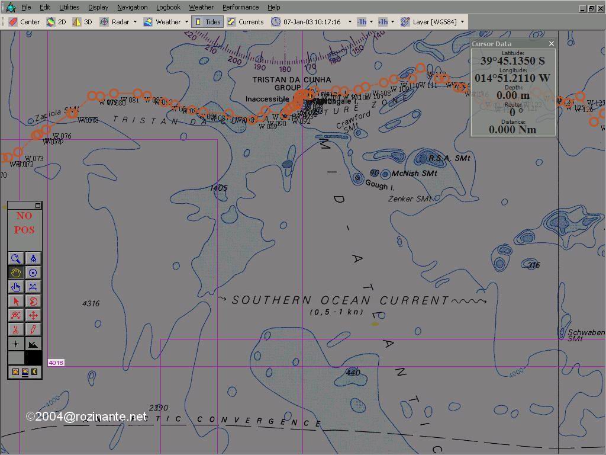Viewport: 606px width, 455px height.
Task: Expand the +1h step dropdown arrow
Action: tap(393, 22)
